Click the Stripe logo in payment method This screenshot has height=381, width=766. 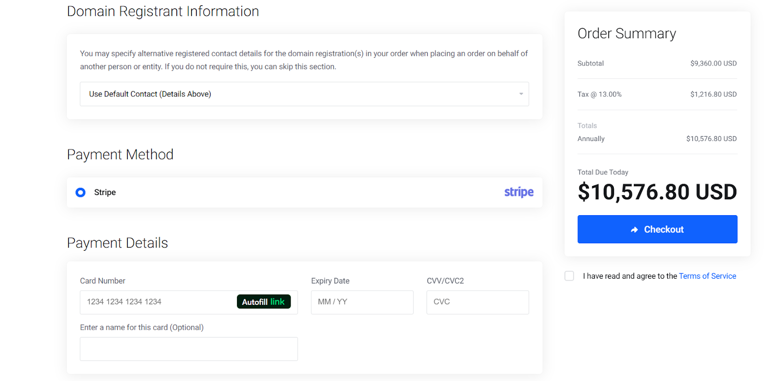(519, 192)
